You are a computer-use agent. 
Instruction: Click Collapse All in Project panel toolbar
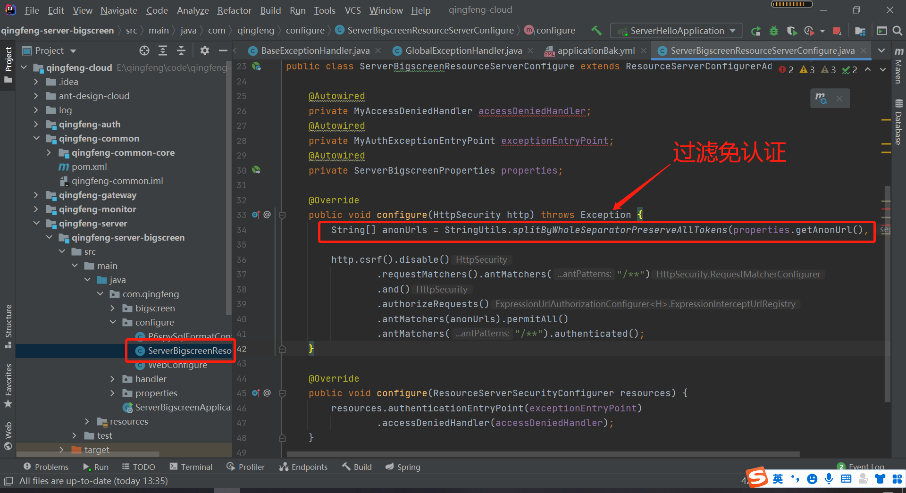181,50
